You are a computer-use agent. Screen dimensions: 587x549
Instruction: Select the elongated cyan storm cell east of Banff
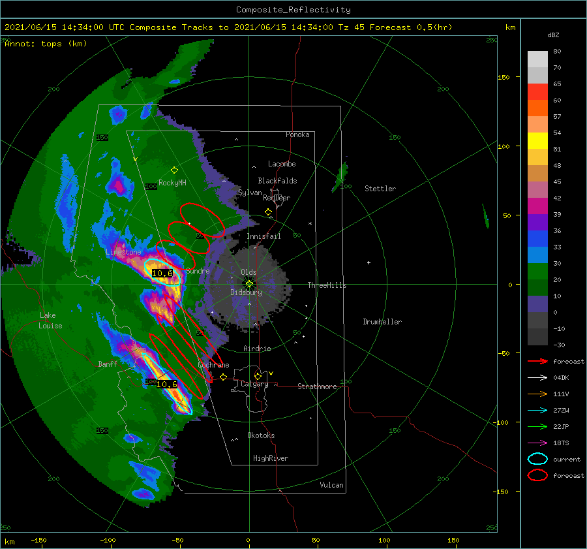(167, 383)
